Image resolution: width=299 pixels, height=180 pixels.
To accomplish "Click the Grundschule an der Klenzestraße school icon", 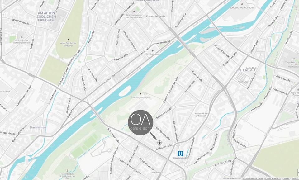I will pyautogui.click(x=134, y=12).
